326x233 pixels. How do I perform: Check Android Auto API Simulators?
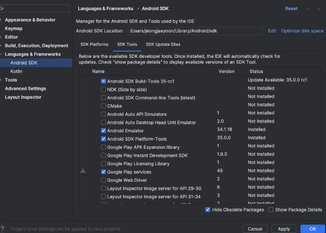click(103, 114)
